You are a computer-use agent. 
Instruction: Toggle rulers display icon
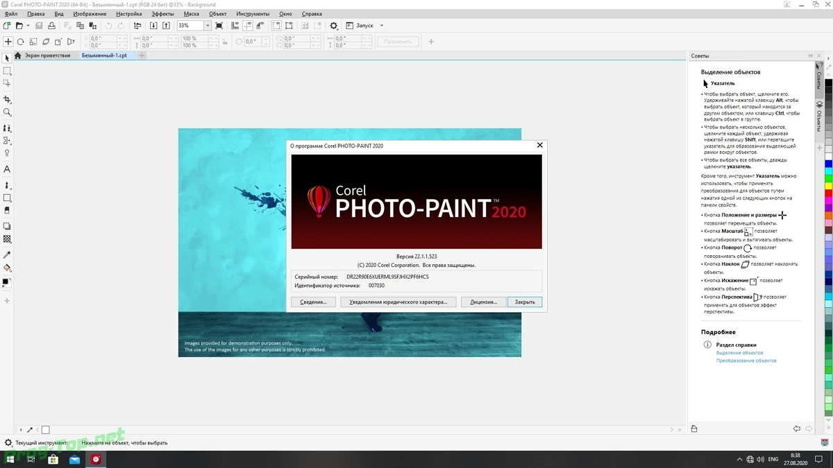tap(235, 26)
